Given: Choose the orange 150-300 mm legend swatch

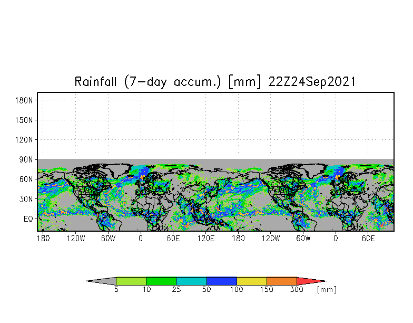Looking at the screenshot, I should (282, 281).
